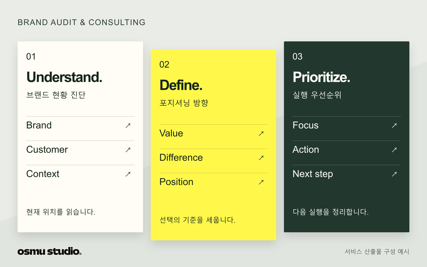The height and width of the screenshot is (267, 427).
Task: Click the Focus label in Prioritize card
Action: tap(306, 125)
